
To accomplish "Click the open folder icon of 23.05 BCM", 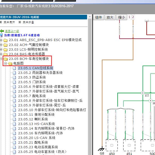I will pos(5,59).
